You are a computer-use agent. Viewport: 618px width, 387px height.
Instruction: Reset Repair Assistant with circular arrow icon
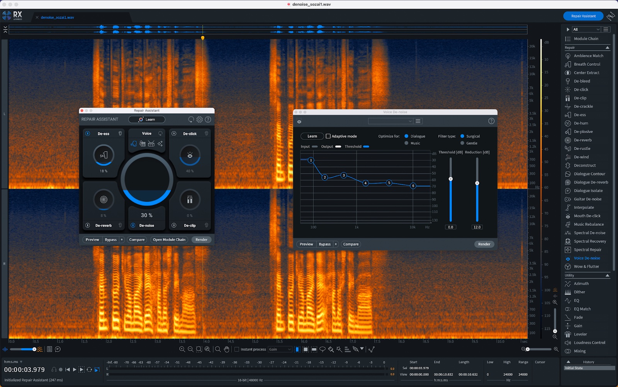pyautogui.click(x=191, y=119)
